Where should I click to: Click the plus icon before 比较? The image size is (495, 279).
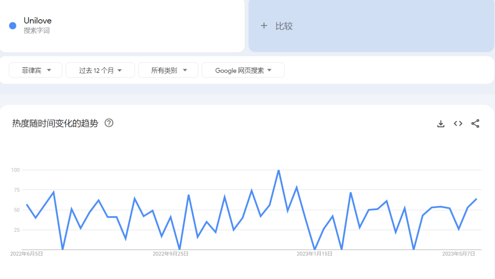(x=264, y=26)
